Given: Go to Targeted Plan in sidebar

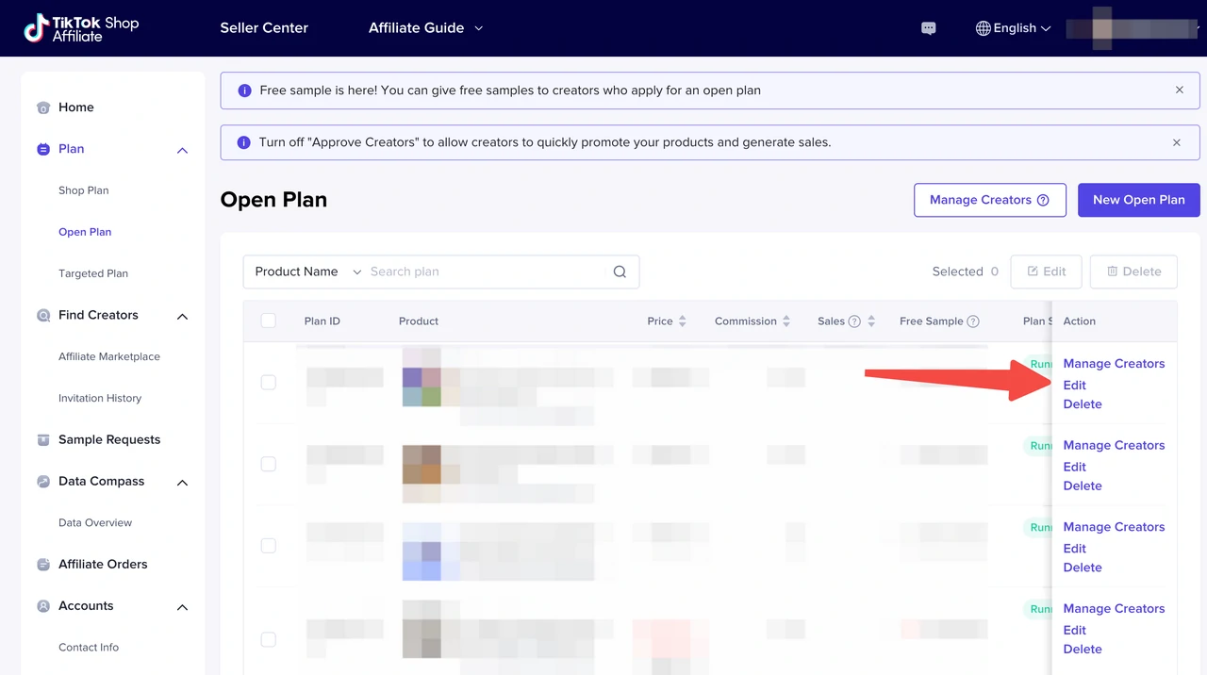Looking at the screenshot, I should click(93, 273).
